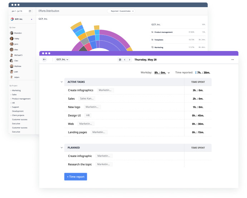Click the back arrow in the time report
Viewport: 247px width, 198px height.
tap(44, 60)
